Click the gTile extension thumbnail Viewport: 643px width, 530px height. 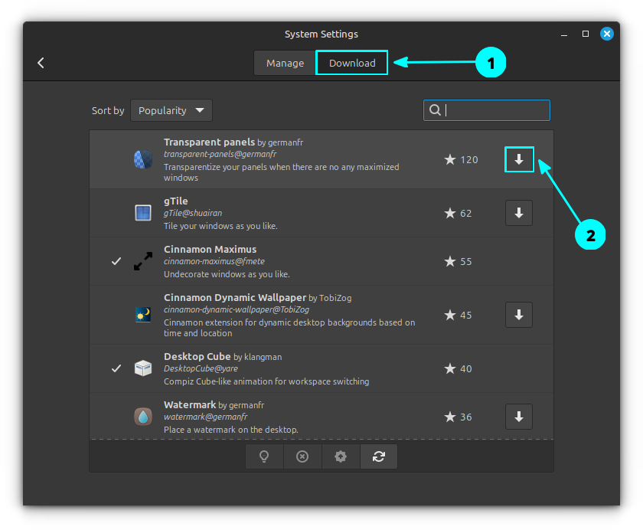click(143, 213)
